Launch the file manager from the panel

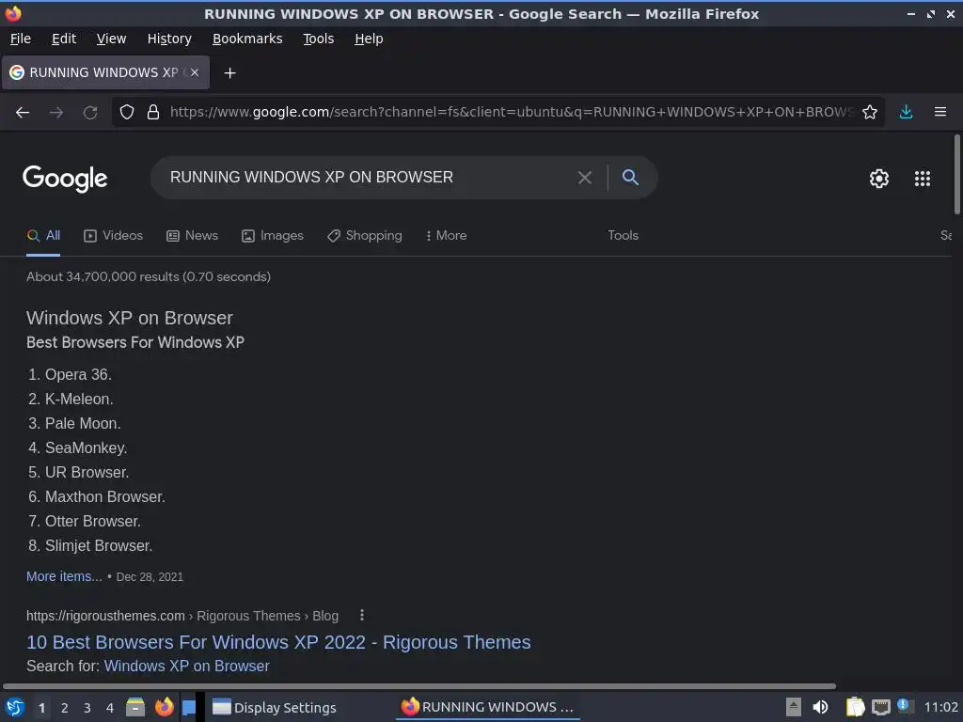pos(135,707)
